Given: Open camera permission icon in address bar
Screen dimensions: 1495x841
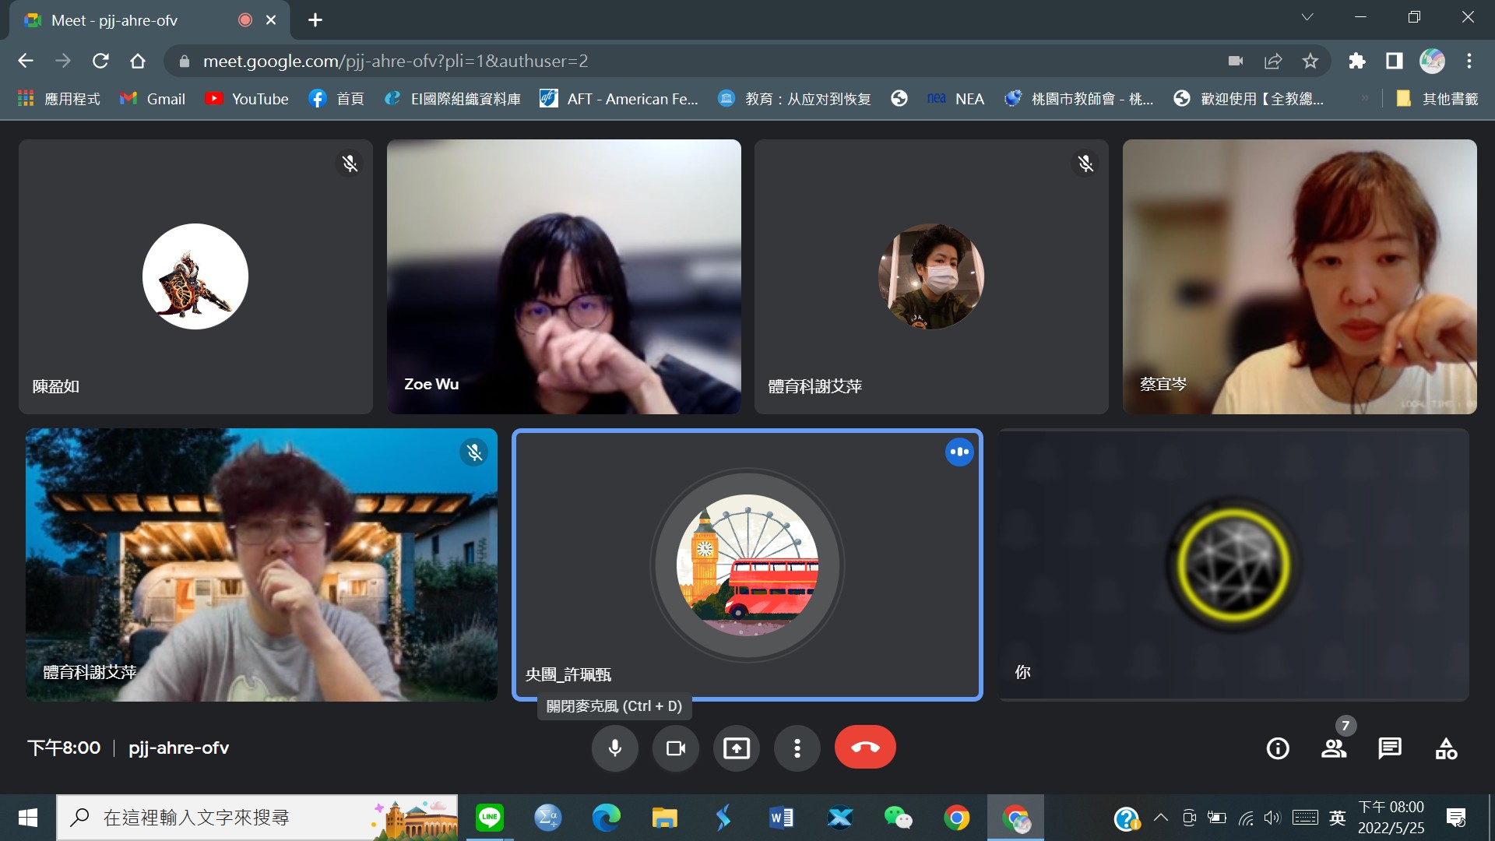Looking at the screenshot, I should click(x=1236, y=61).
